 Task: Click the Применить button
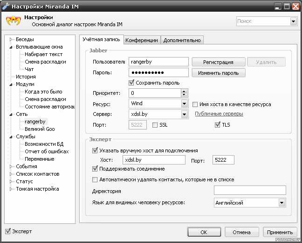[x=280, y=232]
